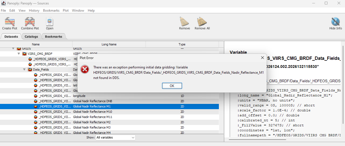Select the Global Nadir Reflectance DNB row

(x=109, y=101)
